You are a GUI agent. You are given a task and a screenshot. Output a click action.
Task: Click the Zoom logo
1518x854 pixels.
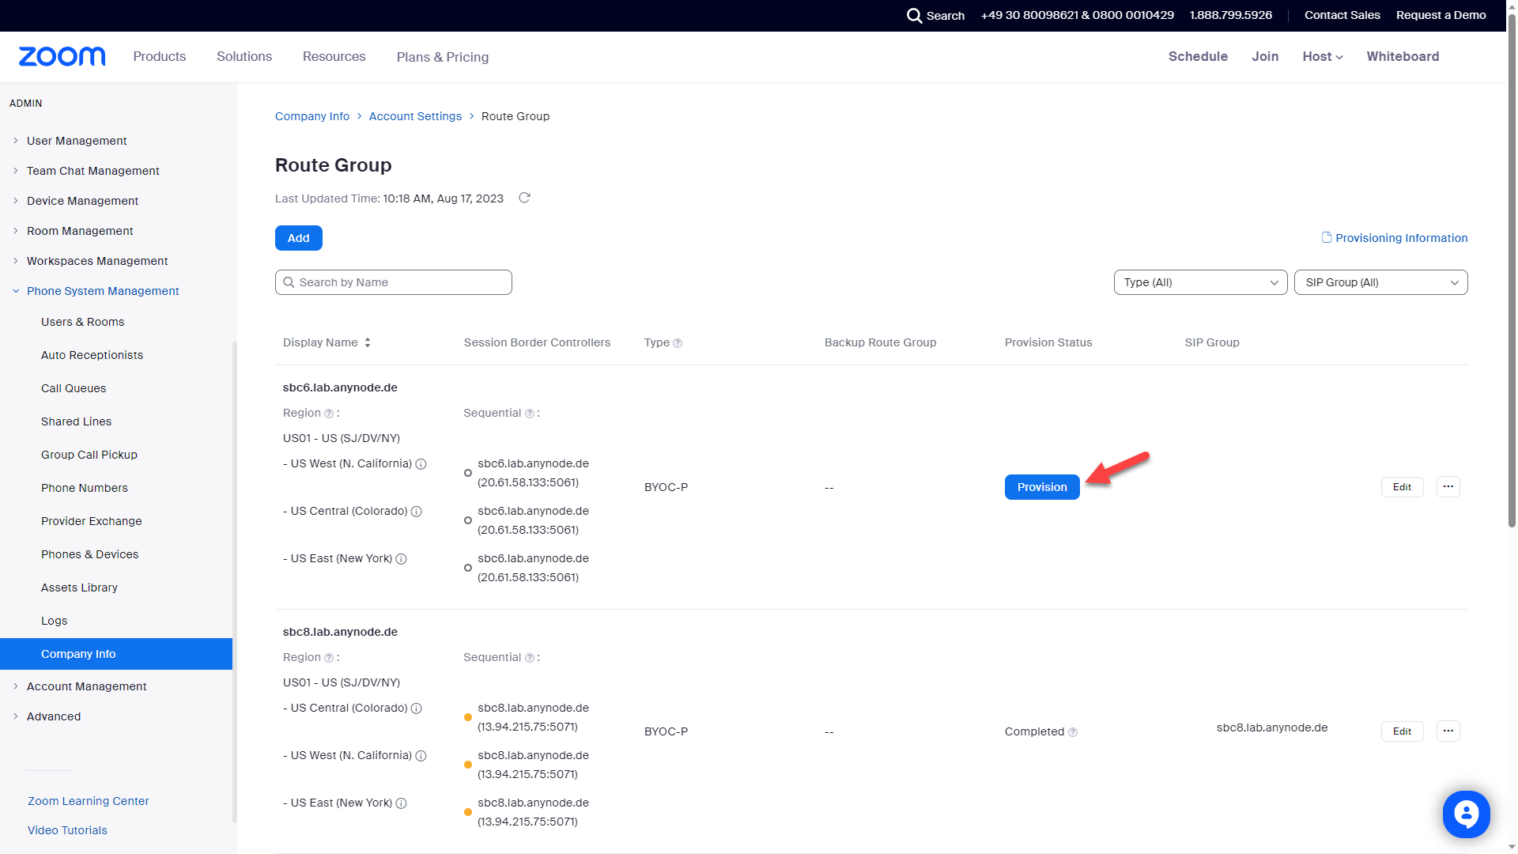click(x=62, y=56)
